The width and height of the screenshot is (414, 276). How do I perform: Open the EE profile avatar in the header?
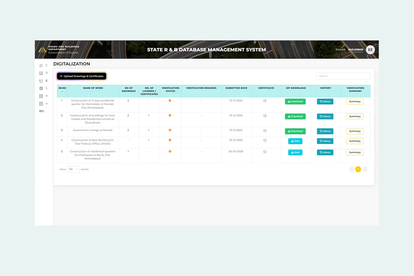(x=370, y=49)
